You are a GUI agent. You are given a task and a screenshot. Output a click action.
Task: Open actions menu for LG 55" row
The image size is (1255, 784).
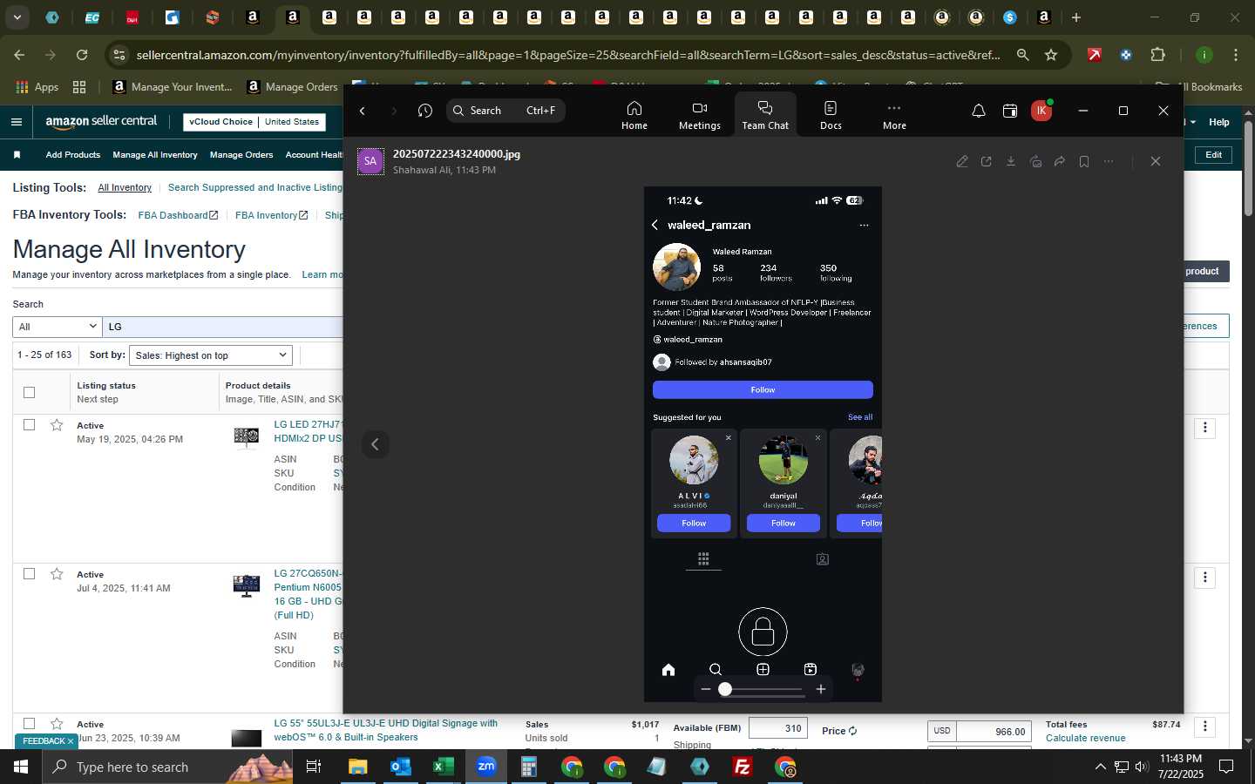point(1205,727)
